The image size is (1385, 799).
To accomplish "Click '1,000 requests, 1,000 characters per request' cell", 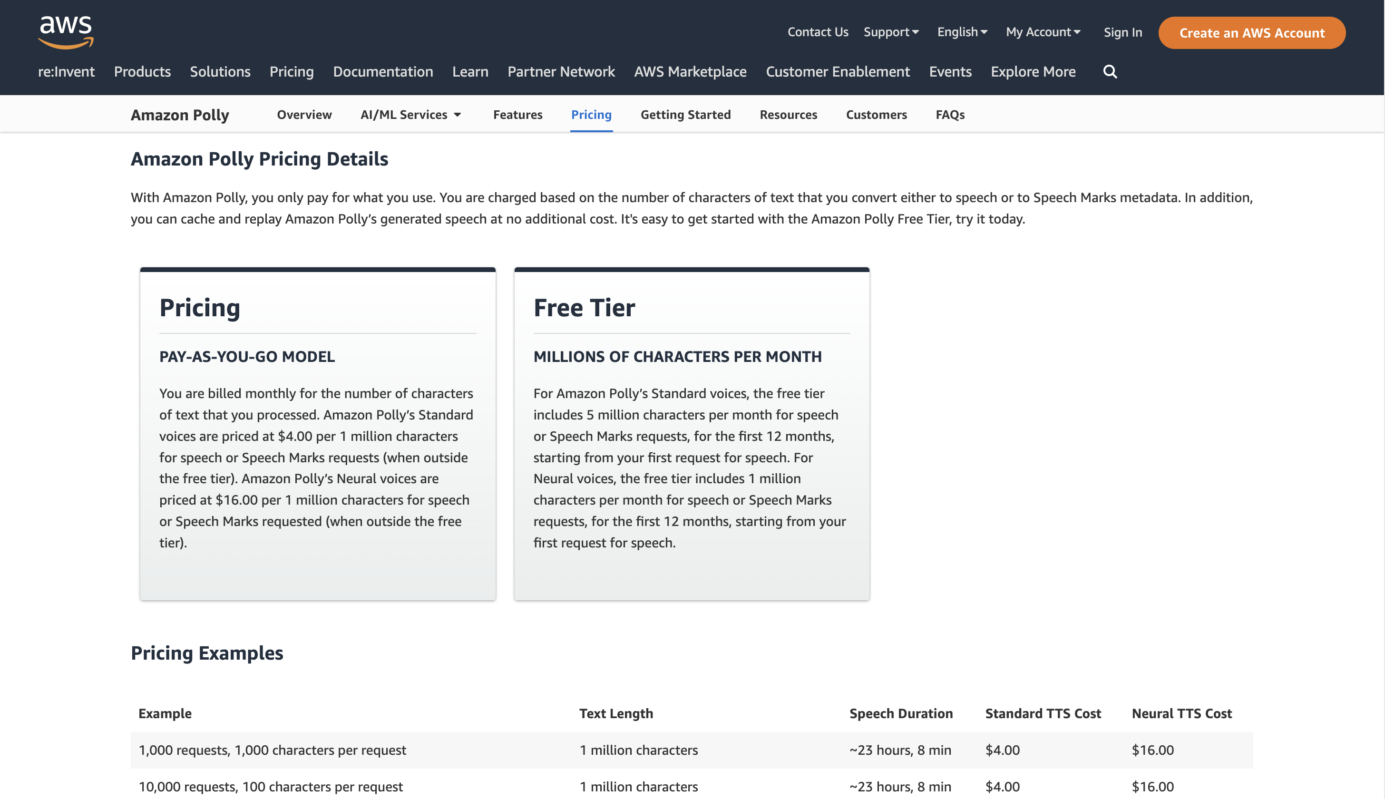I will coord(272,750).
